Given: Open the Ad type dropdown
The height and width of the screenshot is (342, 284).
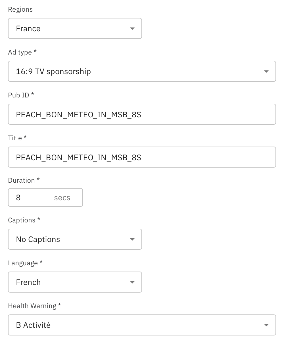Looking at the screenshot, I should click(136, 71).
